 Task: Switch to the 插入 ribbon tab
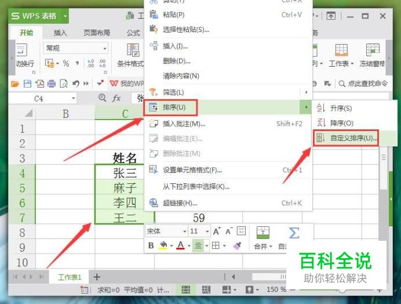click(x=60, y=33)
